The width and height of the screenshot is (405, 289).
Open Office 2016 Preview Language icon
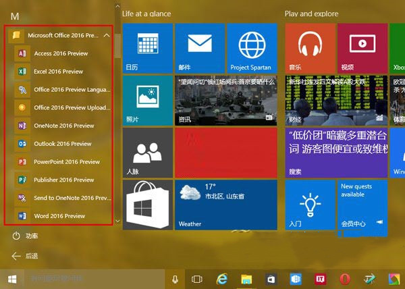(22, 90)
